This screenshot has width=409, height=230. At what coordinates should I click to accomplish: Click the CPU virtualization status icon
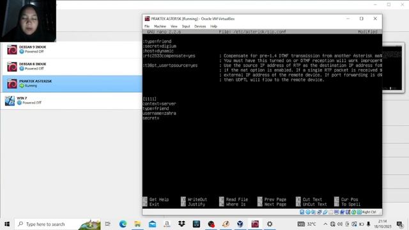(x=348, y=212)
